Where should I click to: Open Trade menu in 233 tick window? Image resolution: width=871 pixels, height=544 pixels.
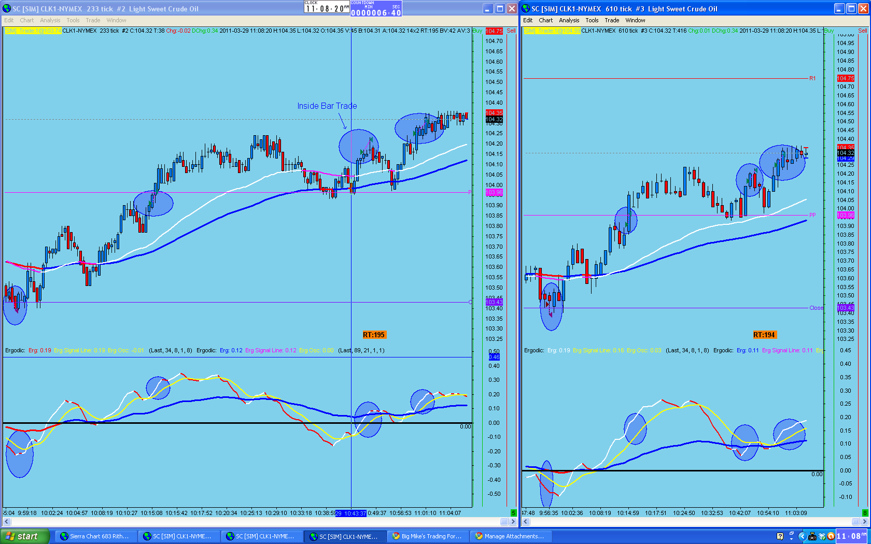point(93,20)
